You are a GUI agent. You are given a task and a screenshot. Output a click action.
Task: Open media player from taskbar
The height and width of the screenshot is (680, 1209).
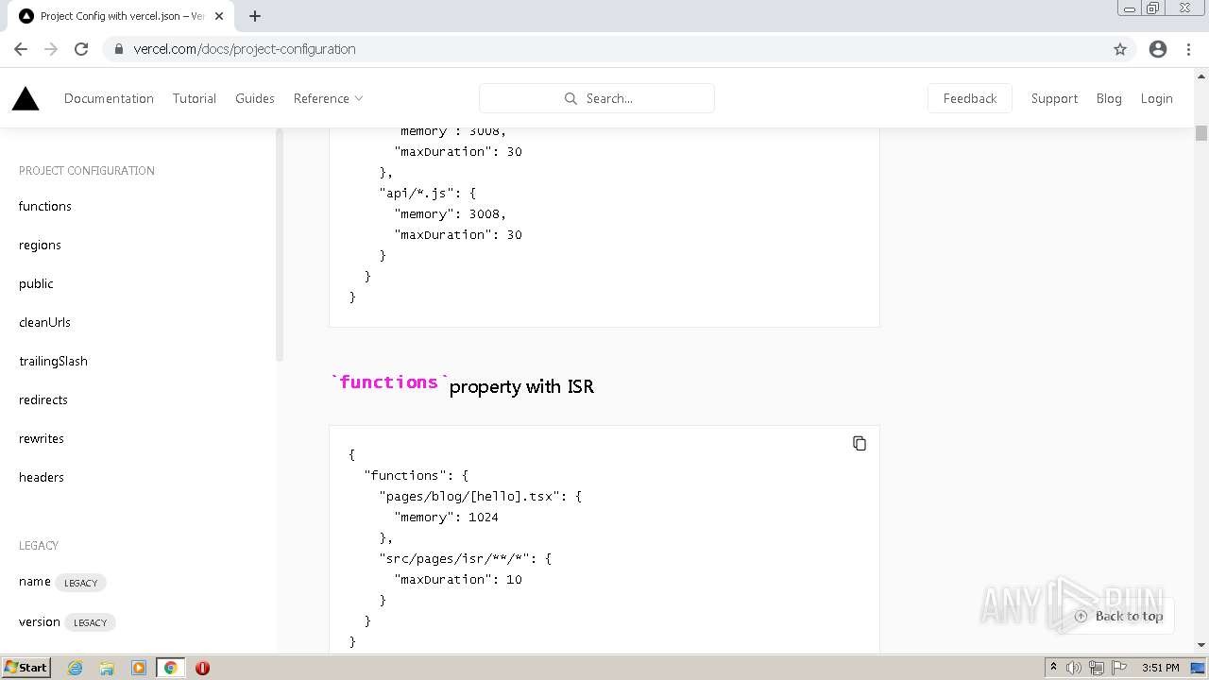pyautogui.click(x=139, y=668)
